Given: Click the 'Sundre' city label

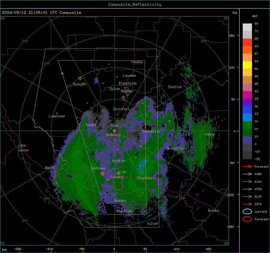Looking at the screenshot, I should pyautogui.click(x=91, y=125).
